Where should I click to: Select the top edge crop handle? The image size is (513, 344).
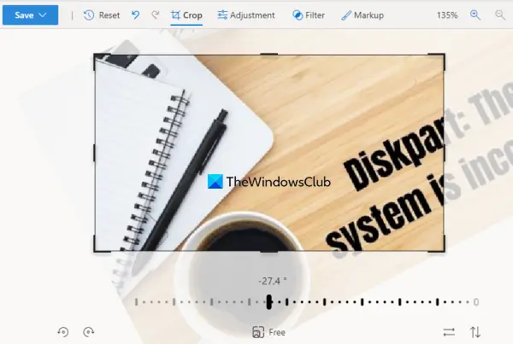[269, 55]
